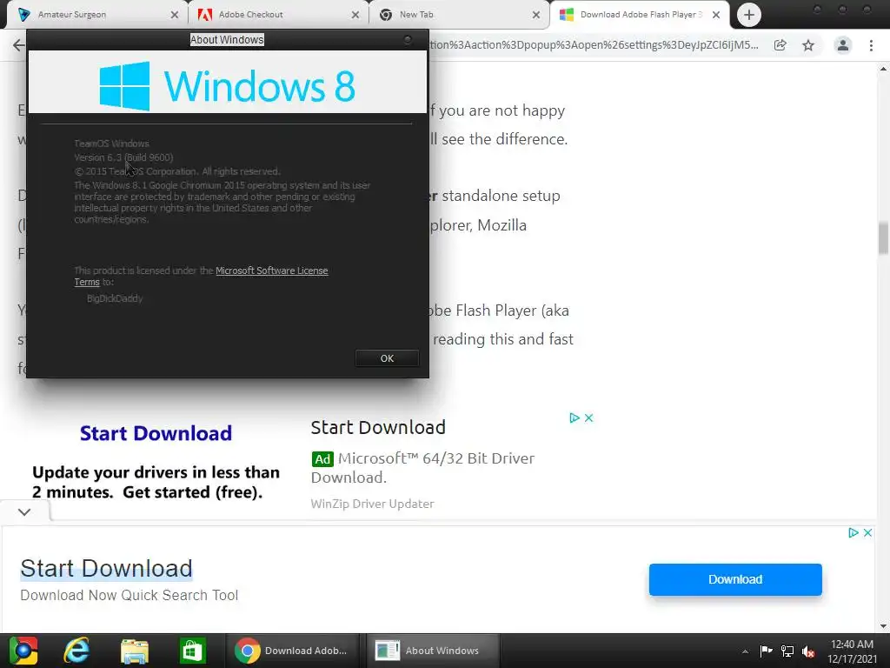Collapse bottom ad with chevron arrow
Screen dimensions: 890x668
24,511
